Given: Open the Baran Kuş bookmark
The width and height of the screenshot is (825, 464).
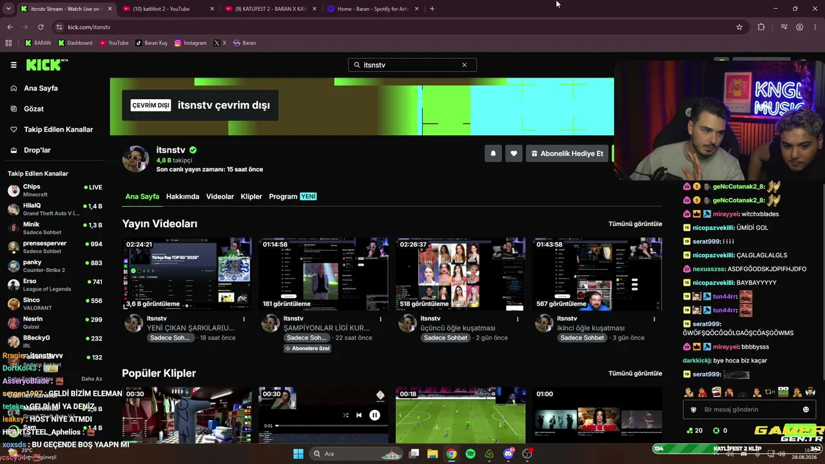Looking at the screenshot, I should (x=151, y=43).
